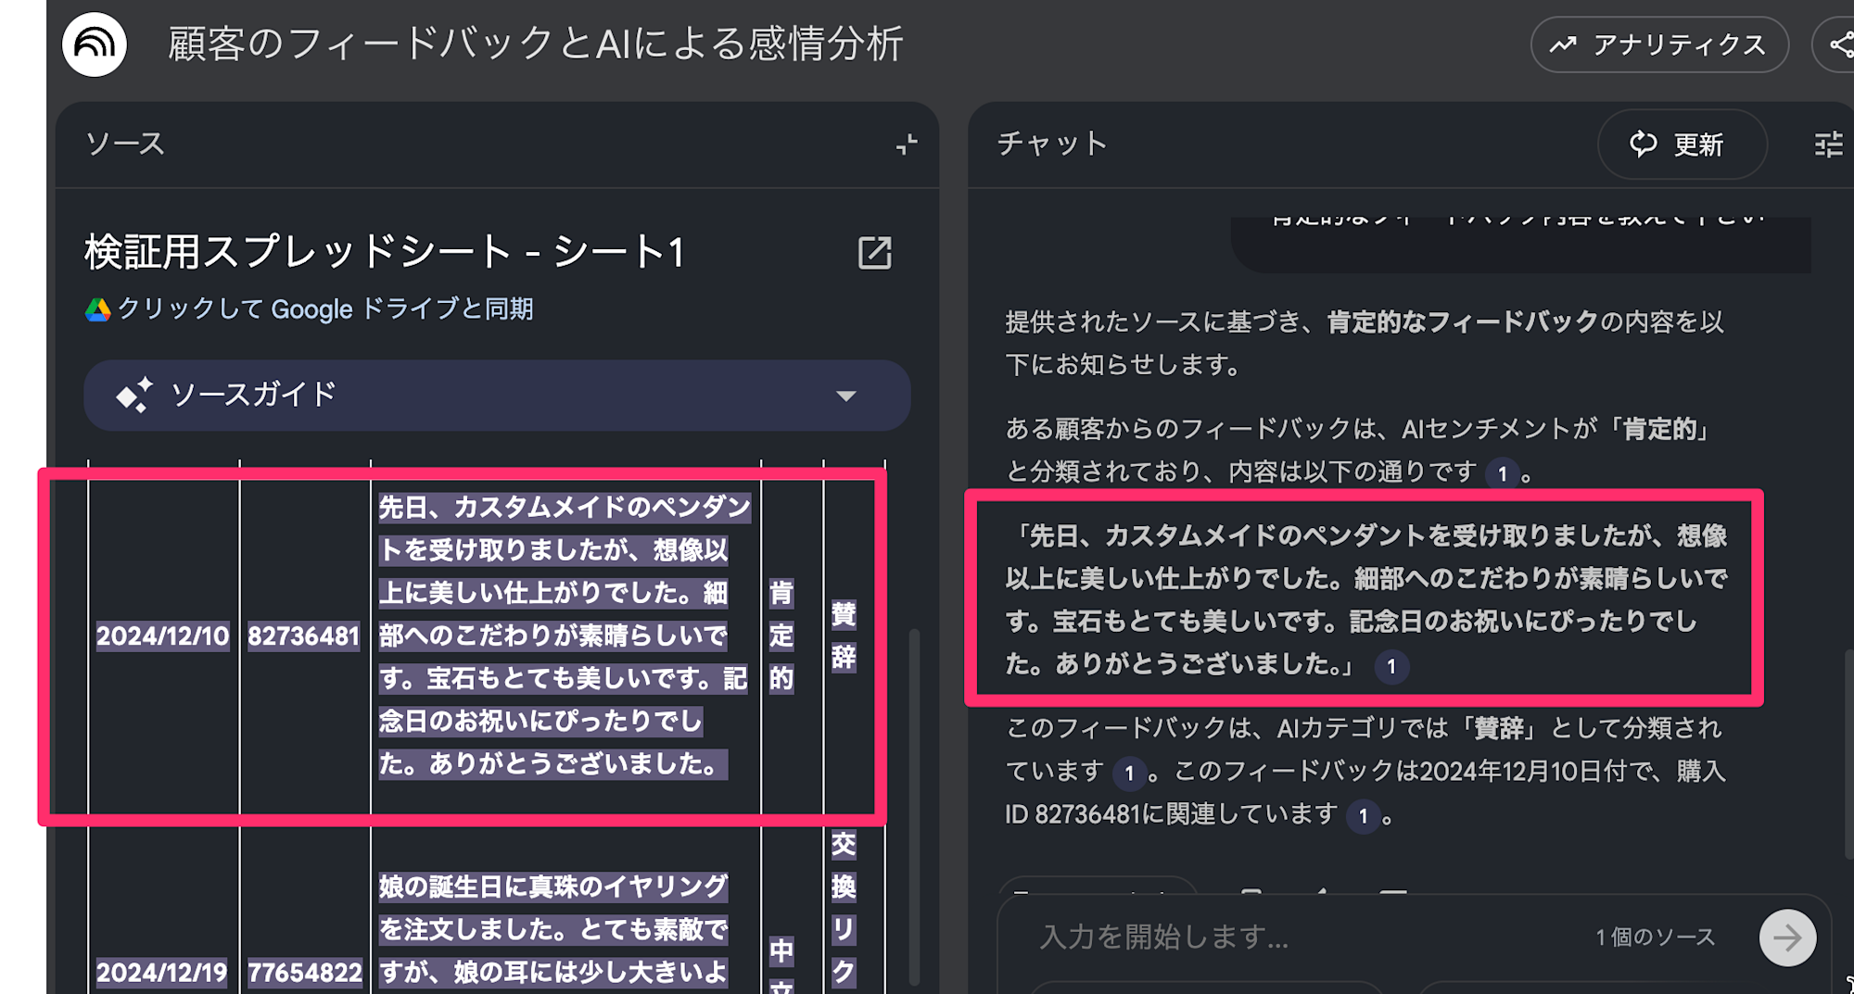Click citation badge 1 after the quoted feedback

pyautogui.click(x=1390, y=666)
